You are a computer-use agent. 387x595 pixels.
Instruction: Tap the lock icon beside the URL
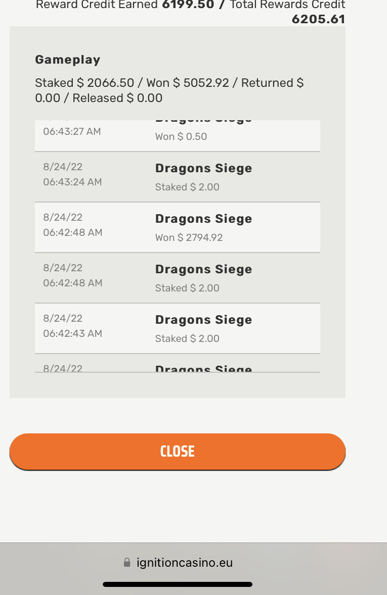127,562
